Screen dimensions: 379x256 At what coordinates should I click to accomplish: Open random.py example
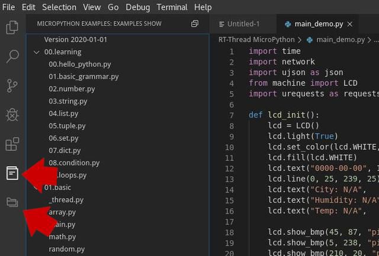(67, 249)
